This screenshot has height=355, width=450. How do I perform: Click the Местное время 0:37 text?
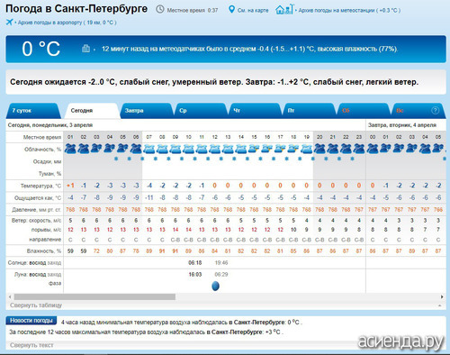pyautogui.click(x=193, y=10)
